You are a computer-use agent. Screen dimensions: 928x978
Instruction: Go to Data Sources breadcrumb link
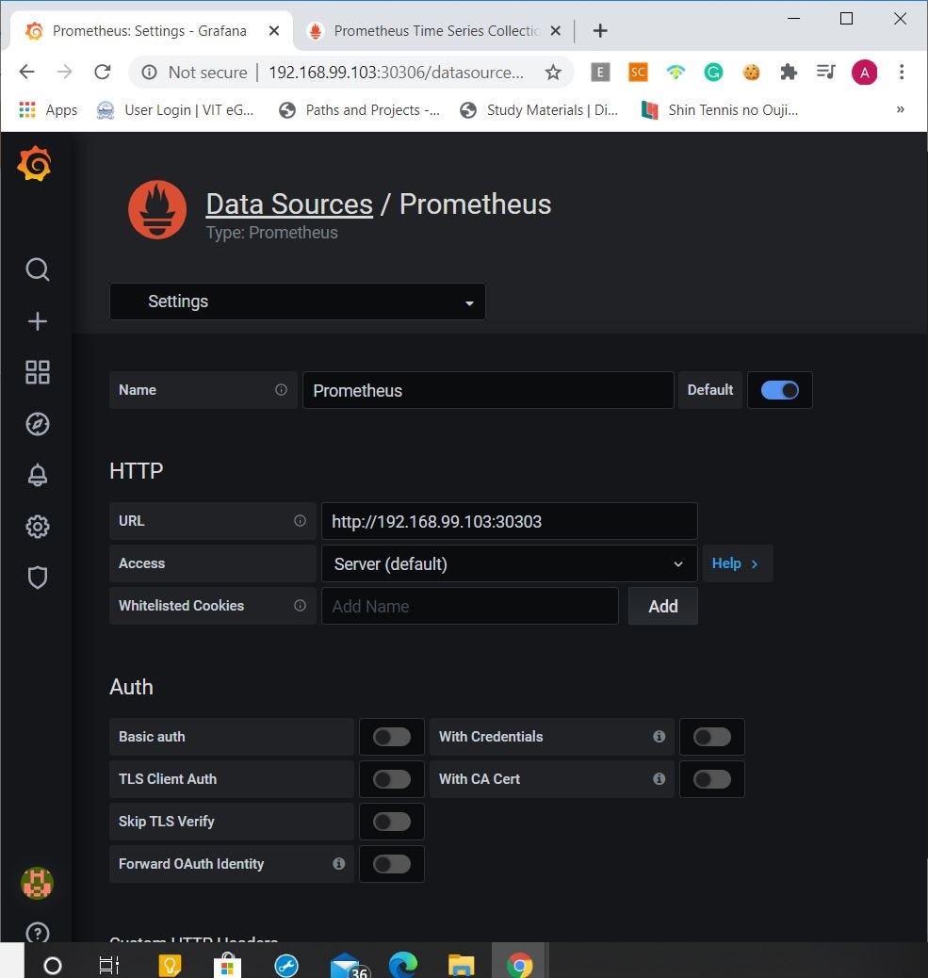click(x=289, y=204)
